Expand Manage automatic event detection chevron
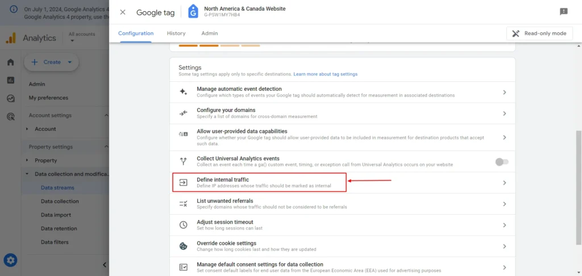Screen dimensions: 582x276 pyautogui.click(x=505, y=93)
